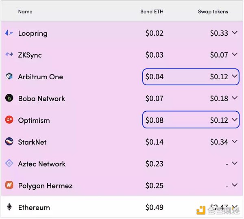Expand the StarkNet row chevron
The image size is (244, 219).
[235, 141]
